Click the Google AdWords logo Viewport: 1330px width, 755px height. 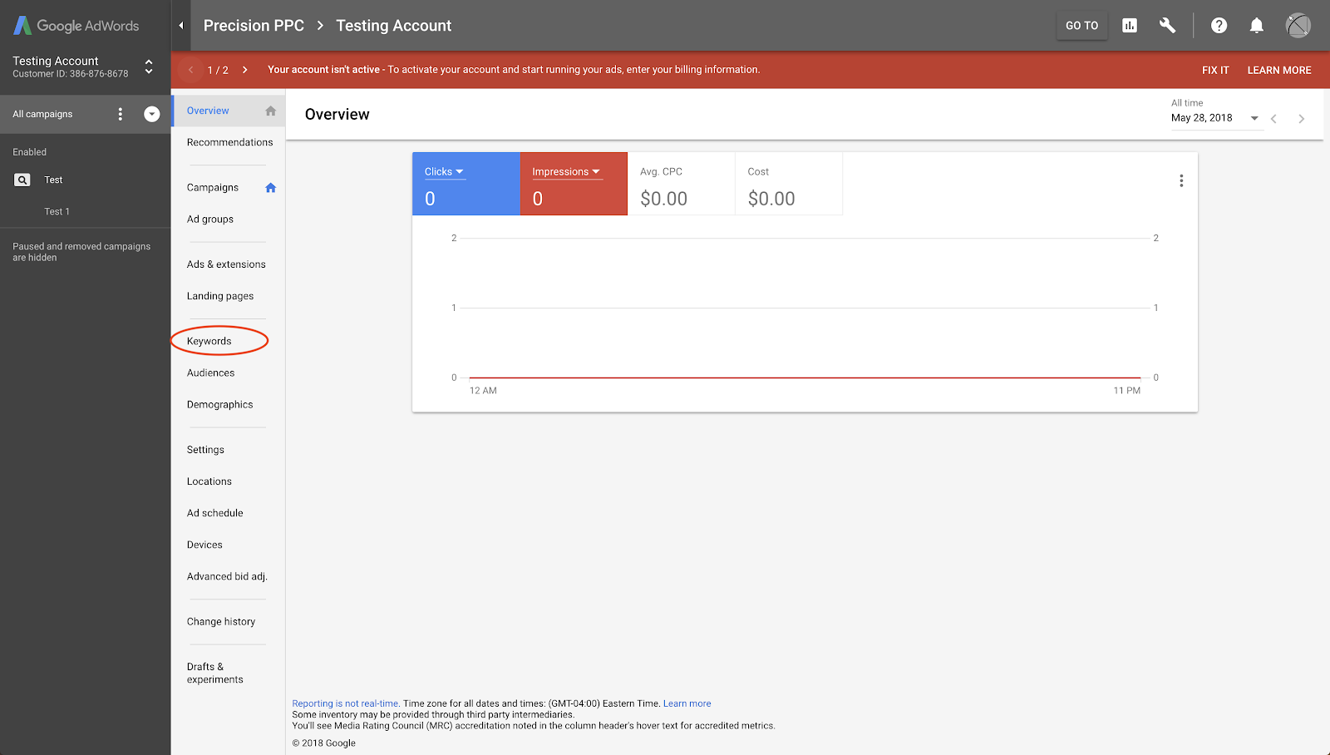[x=76, y=26]
